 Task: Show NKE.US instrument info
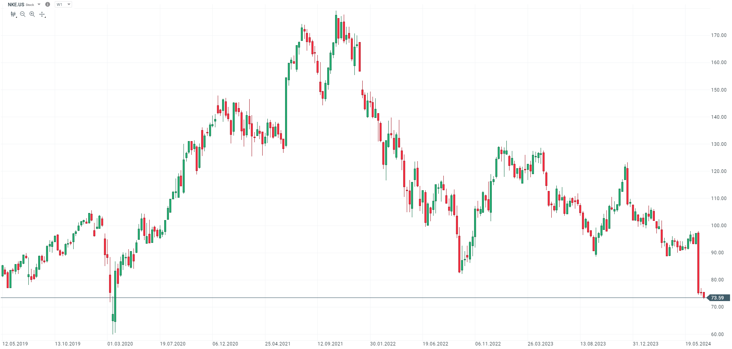tap(48, 4)
